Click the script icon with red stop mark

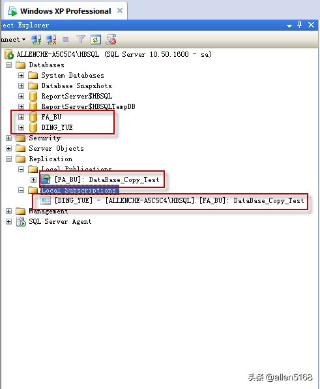(111, 39)
